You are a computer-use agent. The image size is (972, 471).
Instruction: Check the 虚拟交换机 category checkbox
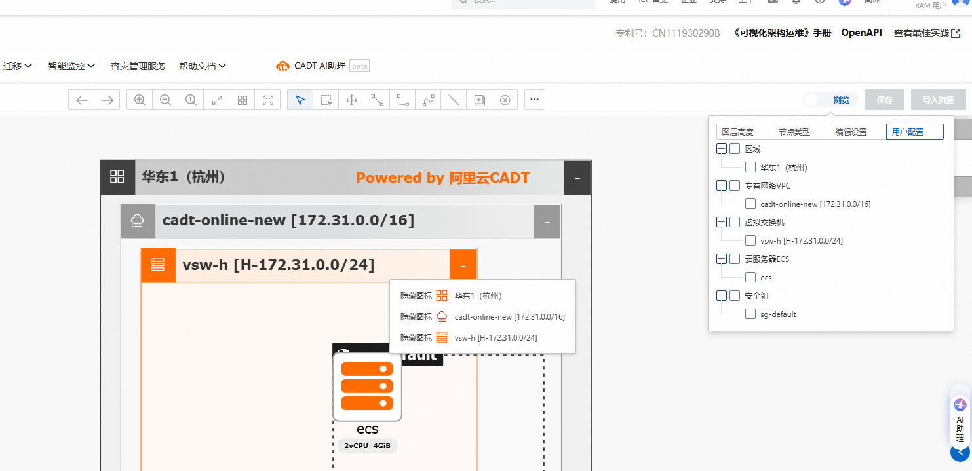point(735,222)
